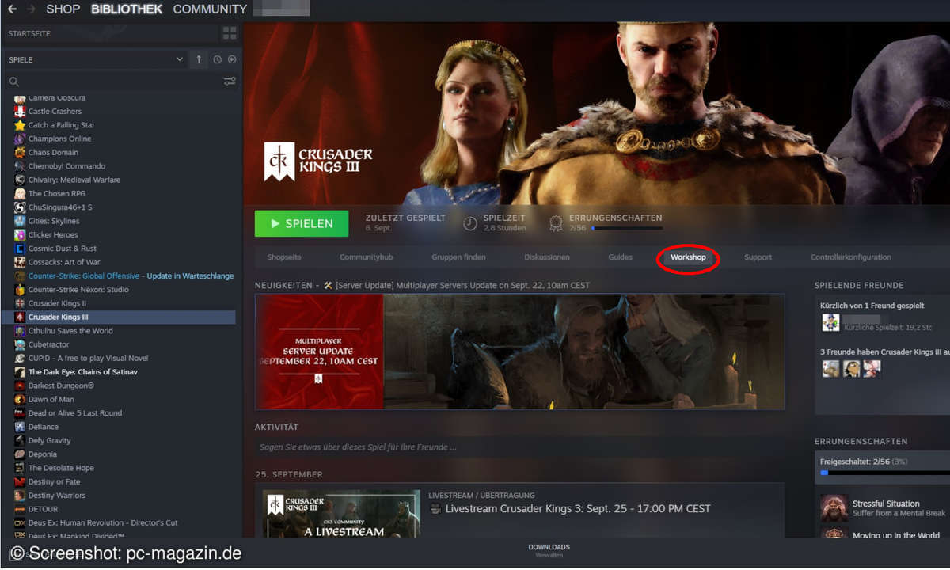Select Cosmic Dust & Rust

coord(63,249)
